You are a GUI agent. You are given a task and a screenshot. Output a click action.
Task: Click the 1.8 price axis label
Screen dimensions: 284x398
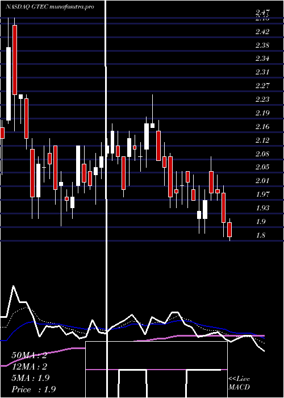[x=261, y=235]
